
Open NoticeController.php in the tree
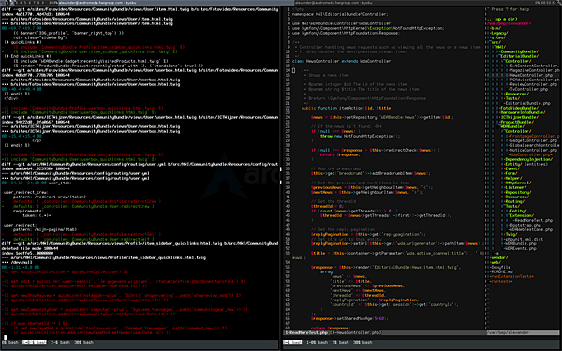click(532, 150)
